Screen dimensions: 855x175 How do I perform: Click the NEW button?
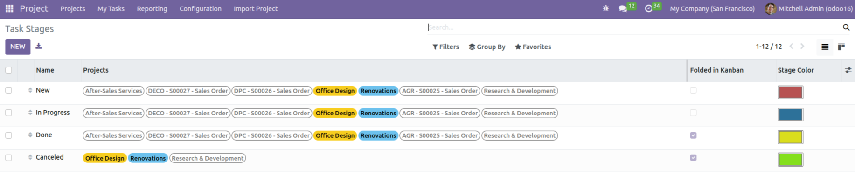coord(18,47)
